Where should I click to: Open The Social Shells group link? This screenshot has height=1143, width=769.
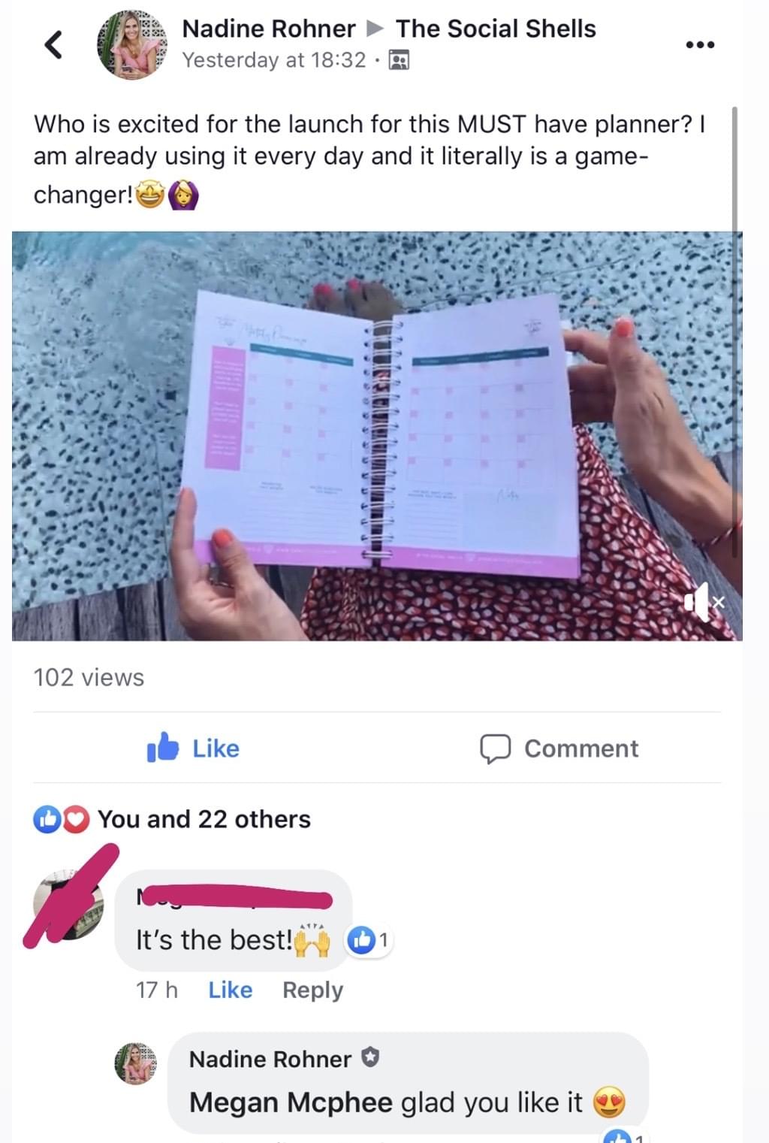[496, 29]
